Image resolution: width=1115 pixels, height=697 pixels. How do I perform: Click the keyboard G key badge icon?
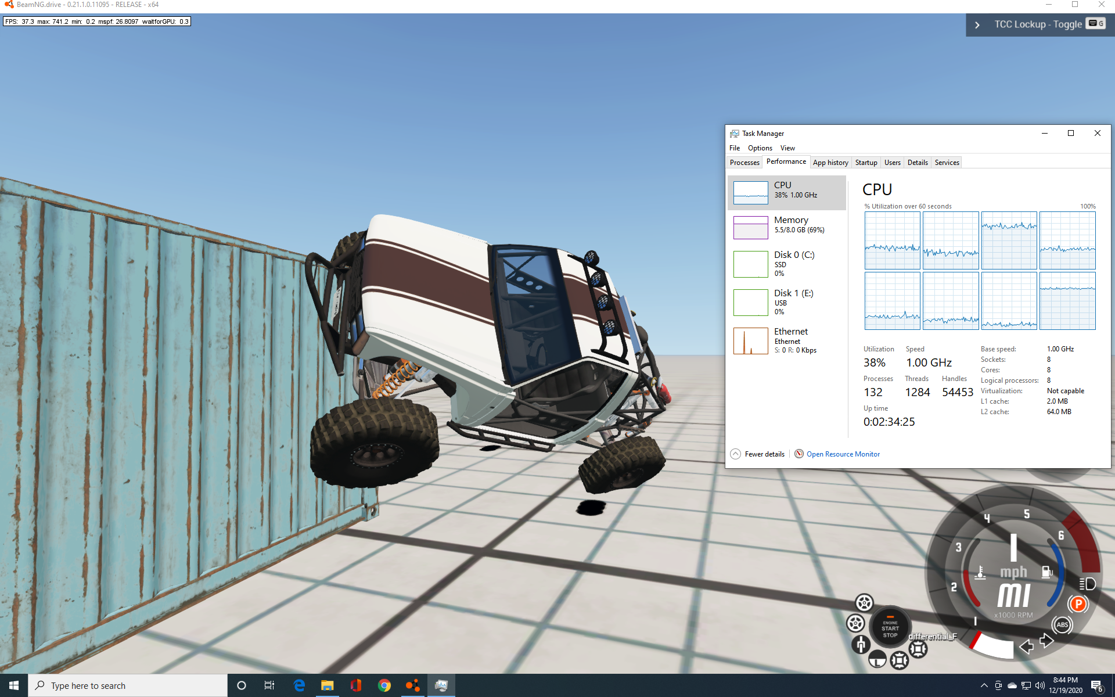click(1096, 24)
